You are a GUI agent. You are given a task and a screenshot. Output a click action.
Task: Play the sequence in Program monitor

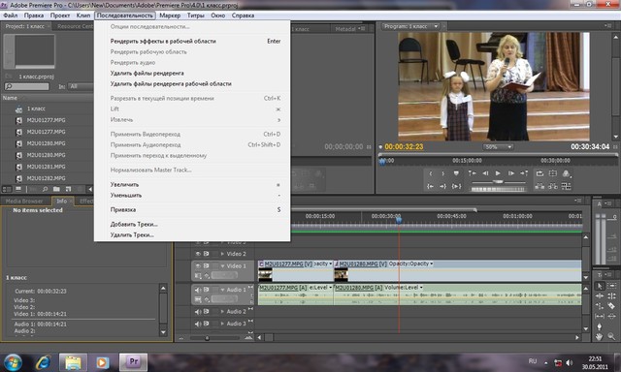(498, 173)
